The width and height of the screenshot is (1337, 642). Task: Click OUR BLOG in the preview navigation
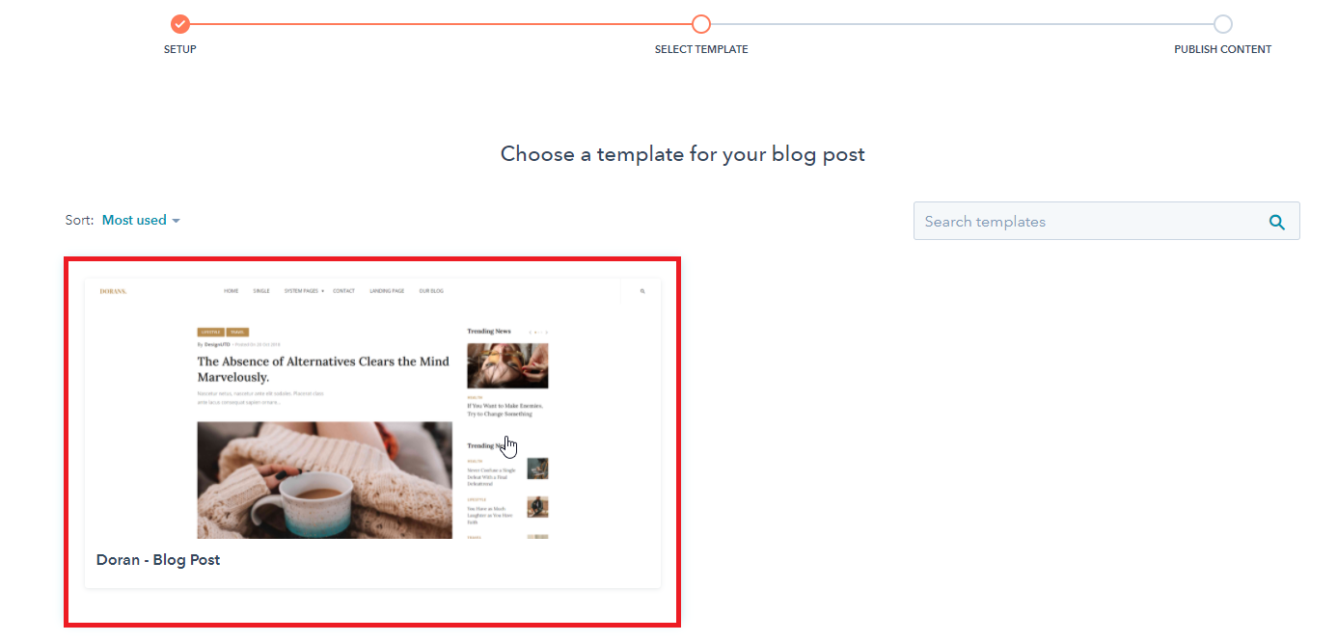(431, 290)
